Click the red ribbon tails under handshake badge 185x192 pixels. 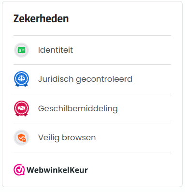click(21, 115)
